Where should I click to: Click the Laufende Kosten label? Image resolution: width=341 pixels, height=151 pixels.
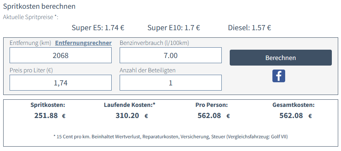tap(130, 105)
